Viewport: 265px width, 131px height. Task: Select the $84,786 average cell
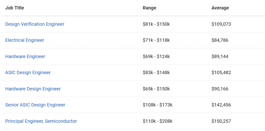click(220, 40)
